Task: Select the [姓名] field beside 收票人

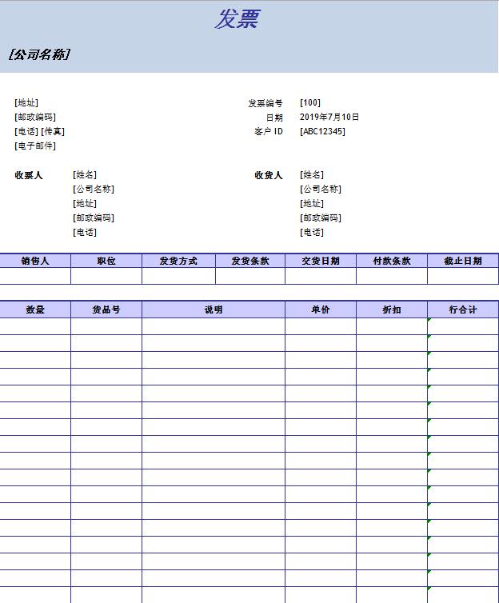Action: pyautogui.click(x=85, y=174)
